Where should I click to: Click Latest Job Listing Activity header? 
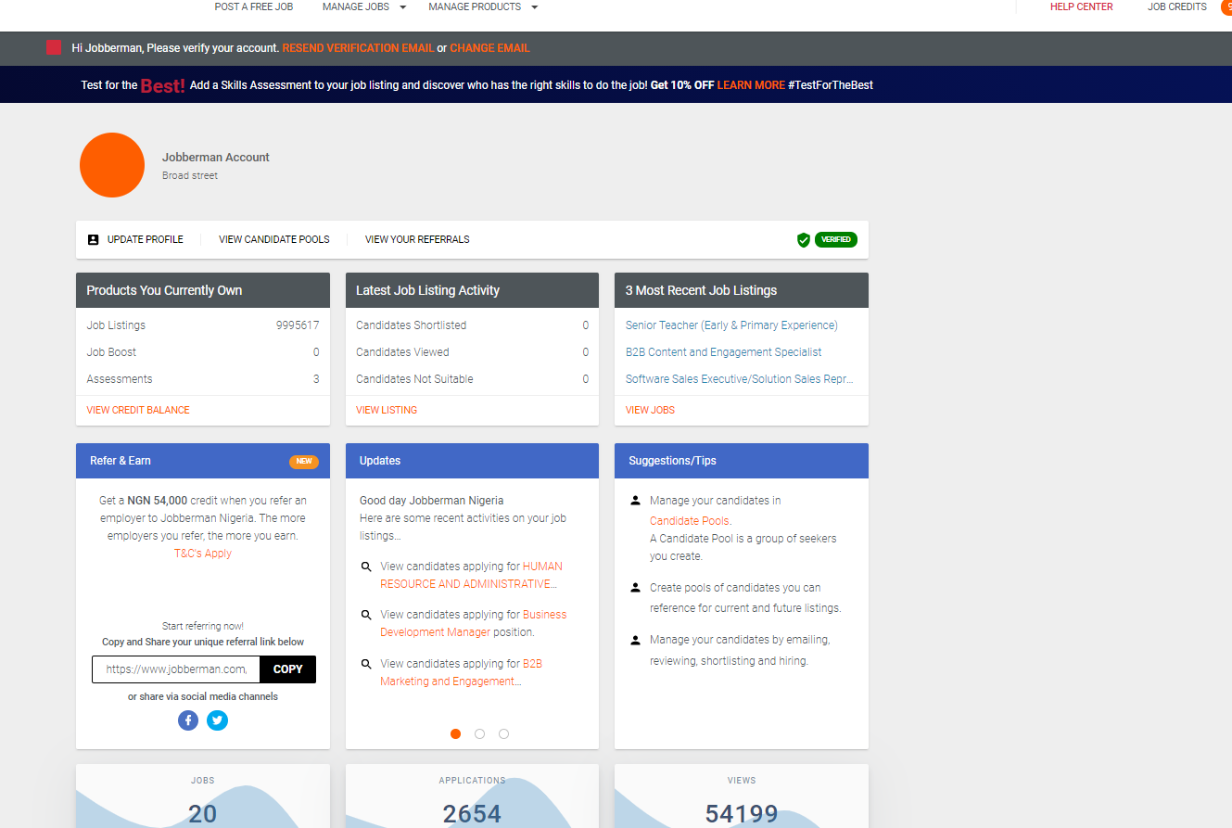472,290
